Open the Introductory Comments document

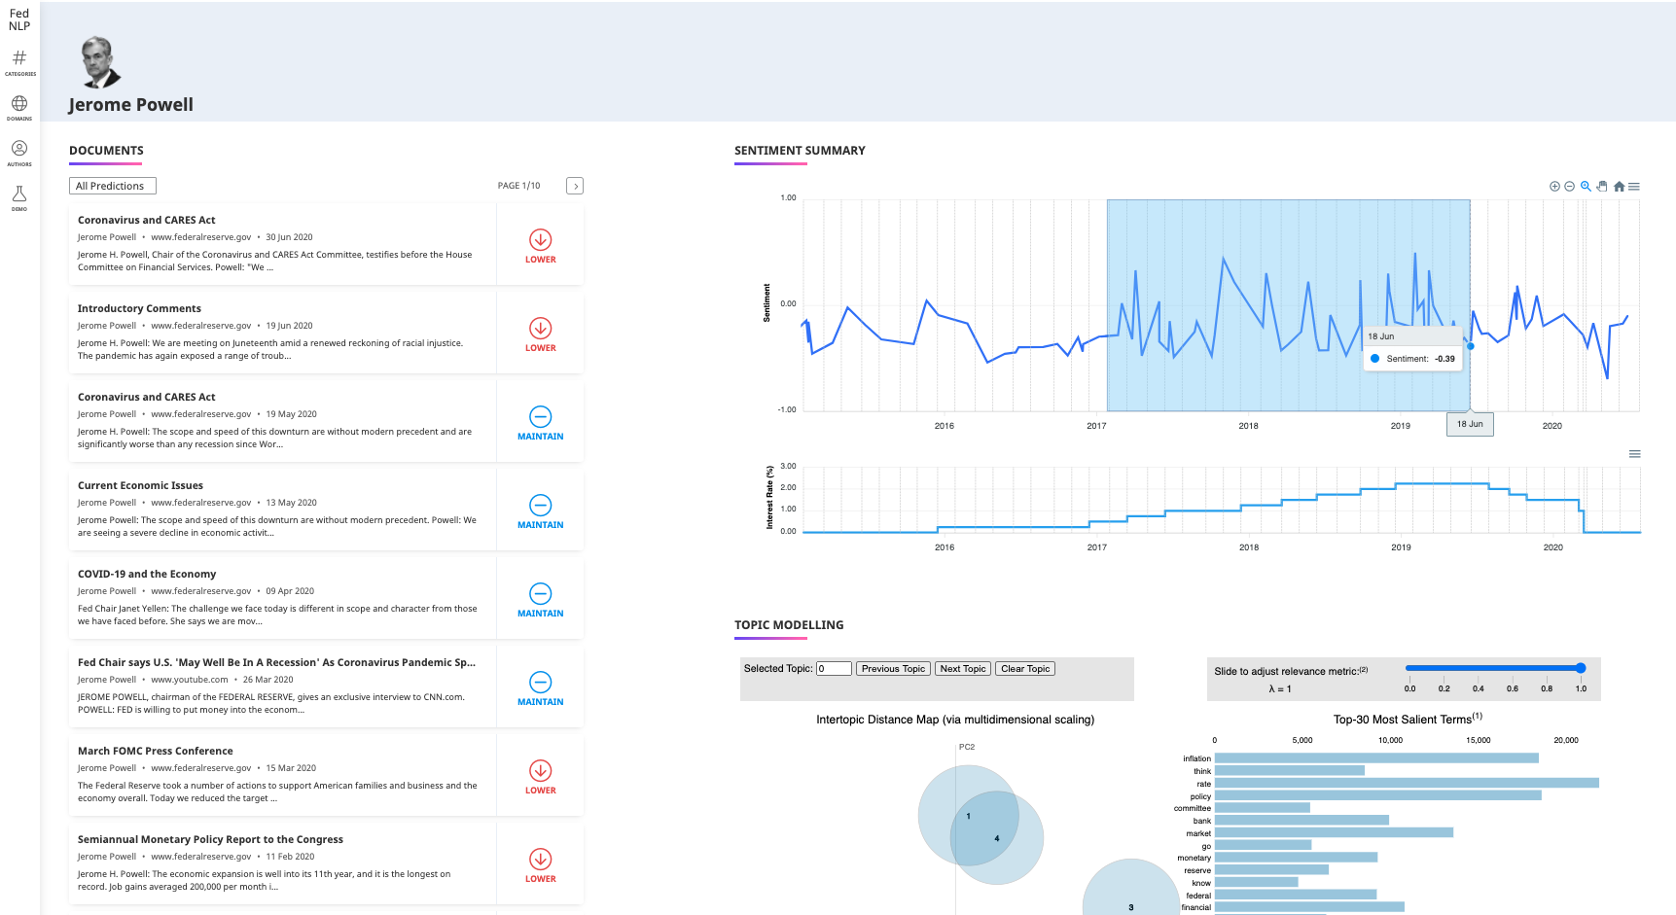click(139, 309)
